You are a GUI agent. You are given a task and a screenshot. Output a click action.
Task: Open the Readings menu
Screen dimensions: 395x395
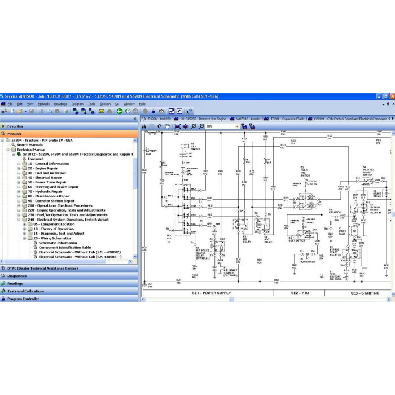[x=60, y=104]
